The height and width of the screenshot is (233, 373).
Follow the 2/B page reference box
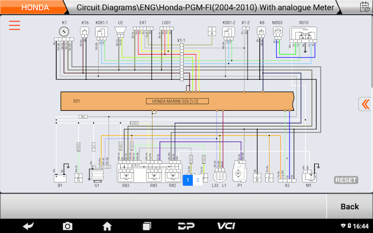(257, 178)
